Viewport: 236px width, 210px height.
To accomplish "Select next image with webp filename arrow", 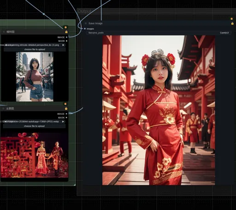I will [x=63, y=121].
